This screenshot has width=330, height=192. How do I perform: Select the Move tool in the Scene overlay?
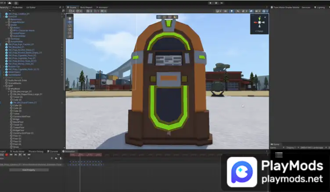click(70, 22)
